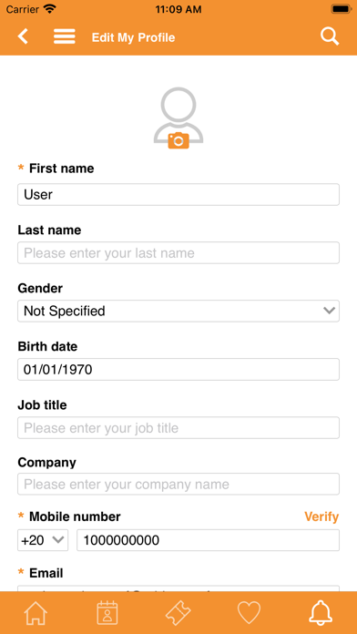
Task: Focus the Mobile number input field
Action: 209,540
